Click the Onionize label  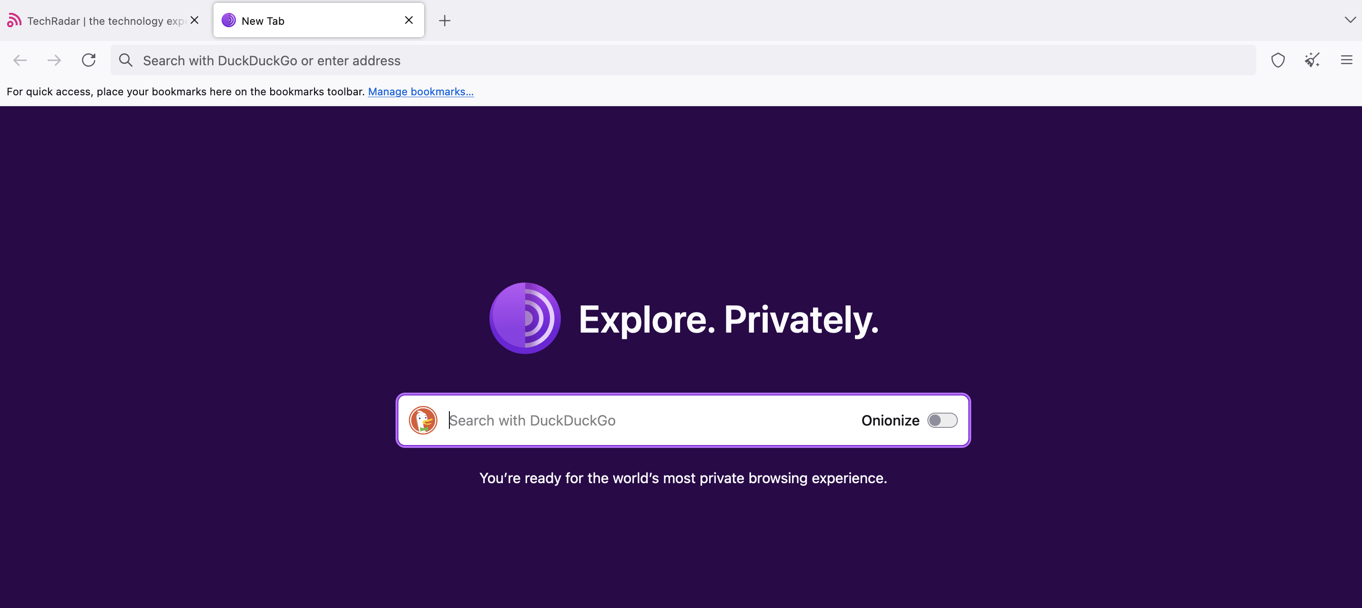[x=890, y=420]
